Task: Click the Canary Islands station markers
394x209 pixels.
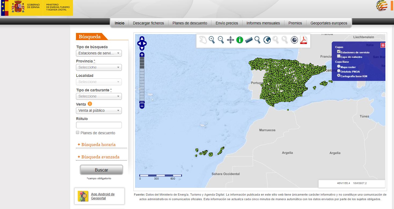Action: pyautogui.click(x=210, y=152)
